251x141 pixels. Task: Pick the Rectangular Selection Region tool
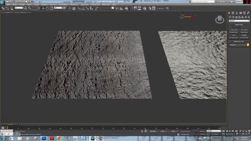(34, 8)
